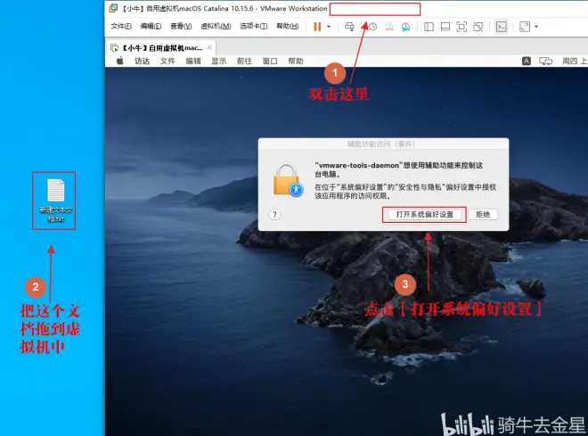The height and width of the screenshot is (436, 588).
Task: Open the macOS 窗口 menu
Action: click(x=270, y=62)
